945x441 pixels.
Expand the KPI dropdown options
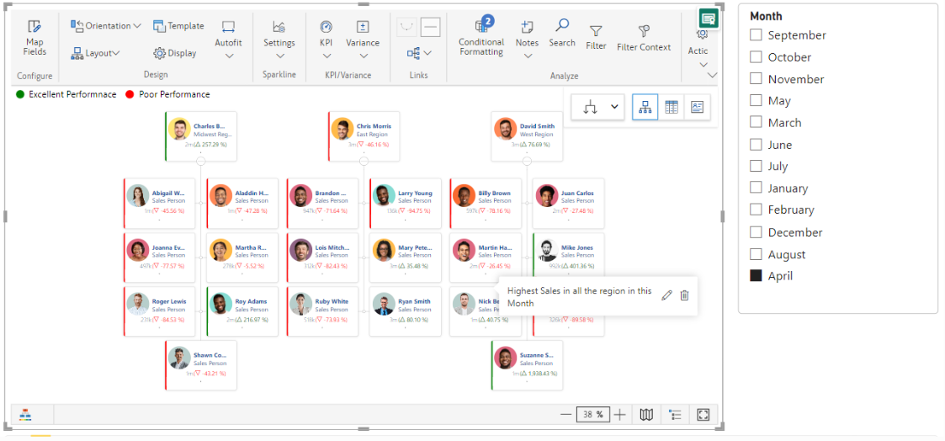[327, 56]
